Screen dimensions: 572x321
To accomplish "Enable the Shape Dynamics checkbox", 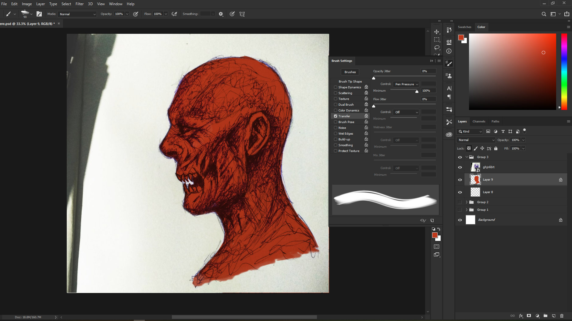I will (x=336, y=87).
